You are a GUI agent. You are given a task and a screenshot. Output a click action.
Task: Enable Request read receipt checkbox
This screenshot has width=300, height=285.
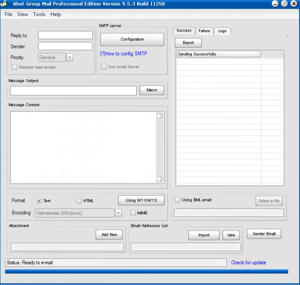pos(15,67)
